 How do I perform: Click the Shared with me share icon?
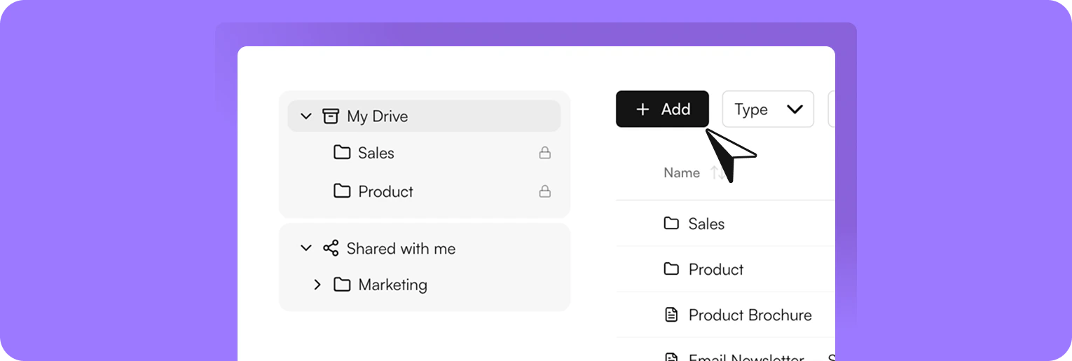[x=331, y=248]
